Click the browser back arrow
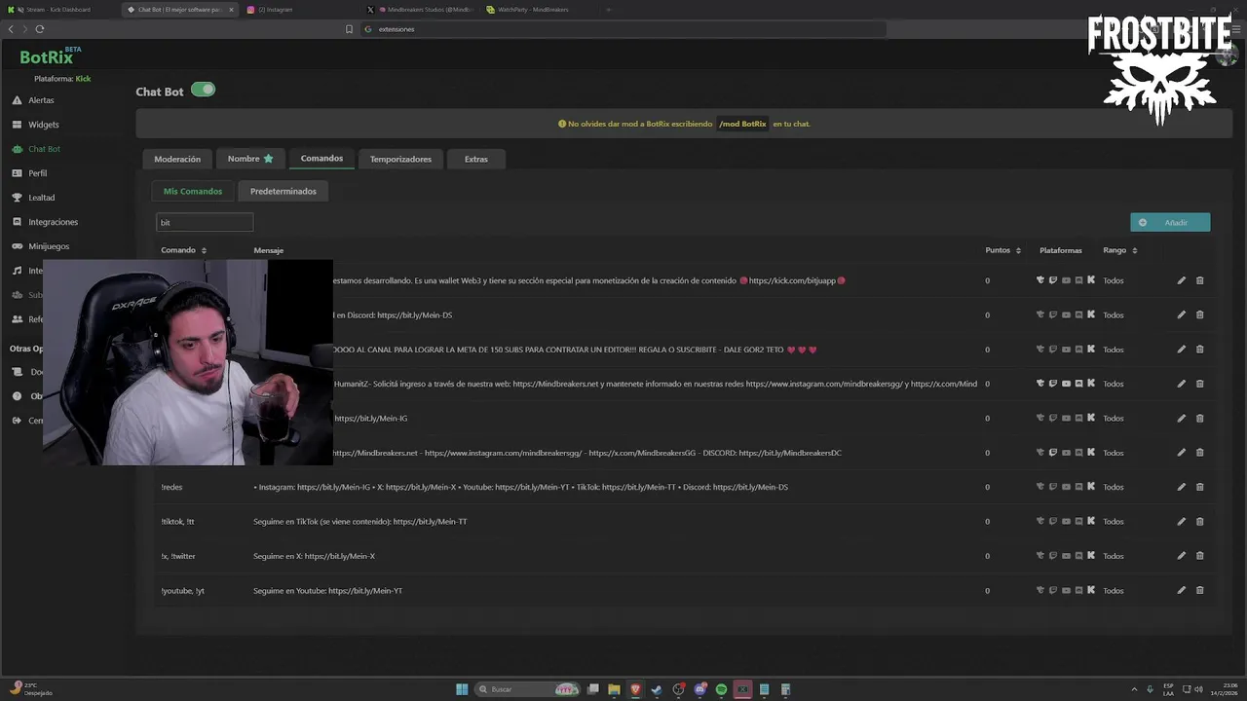 click(x=11, y=29)
